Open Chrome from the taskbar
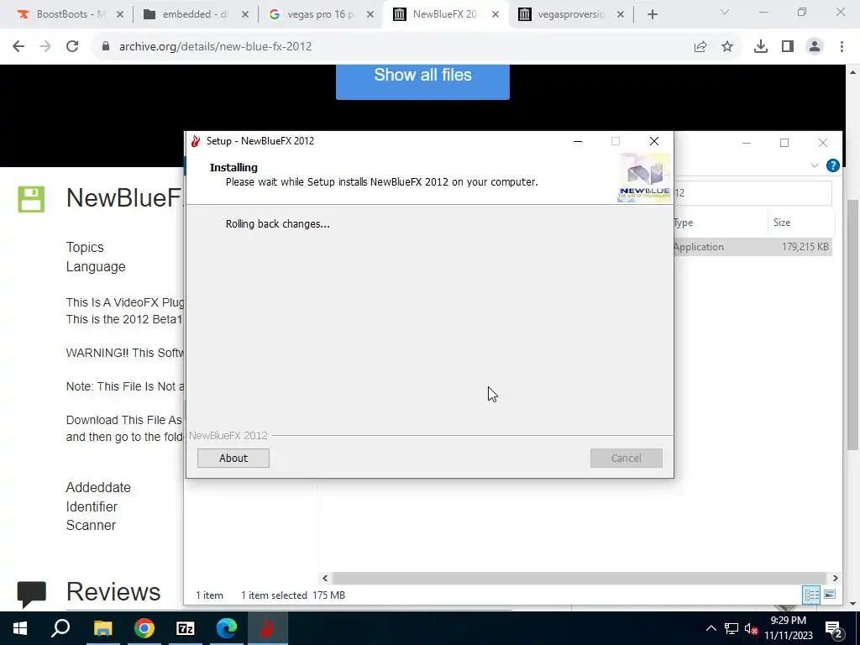Viewport: 860px width, 645px height. [144, 628]
